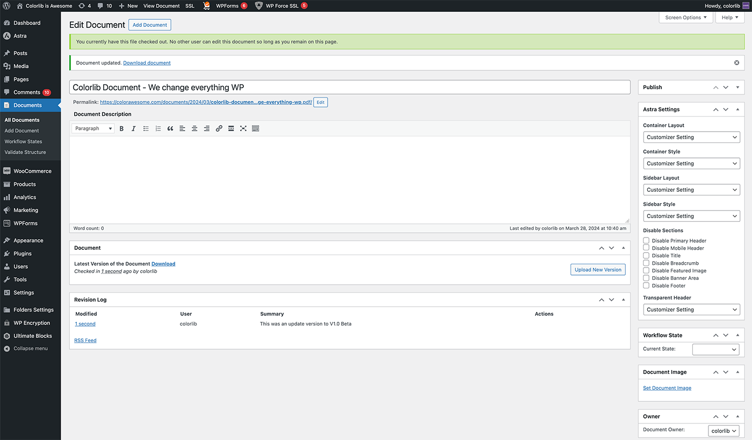
Task: Expand Screen Options panel
Action: [686, 18]
